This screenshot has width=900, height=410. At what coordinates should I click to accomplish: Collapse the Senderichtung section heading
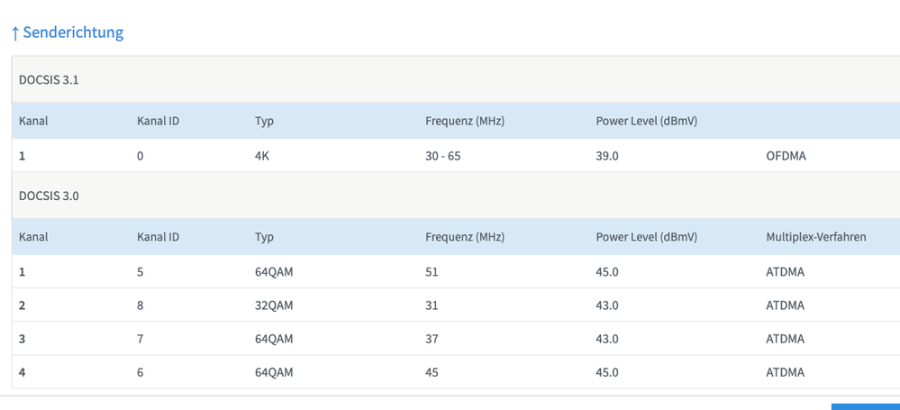point(73,33)
